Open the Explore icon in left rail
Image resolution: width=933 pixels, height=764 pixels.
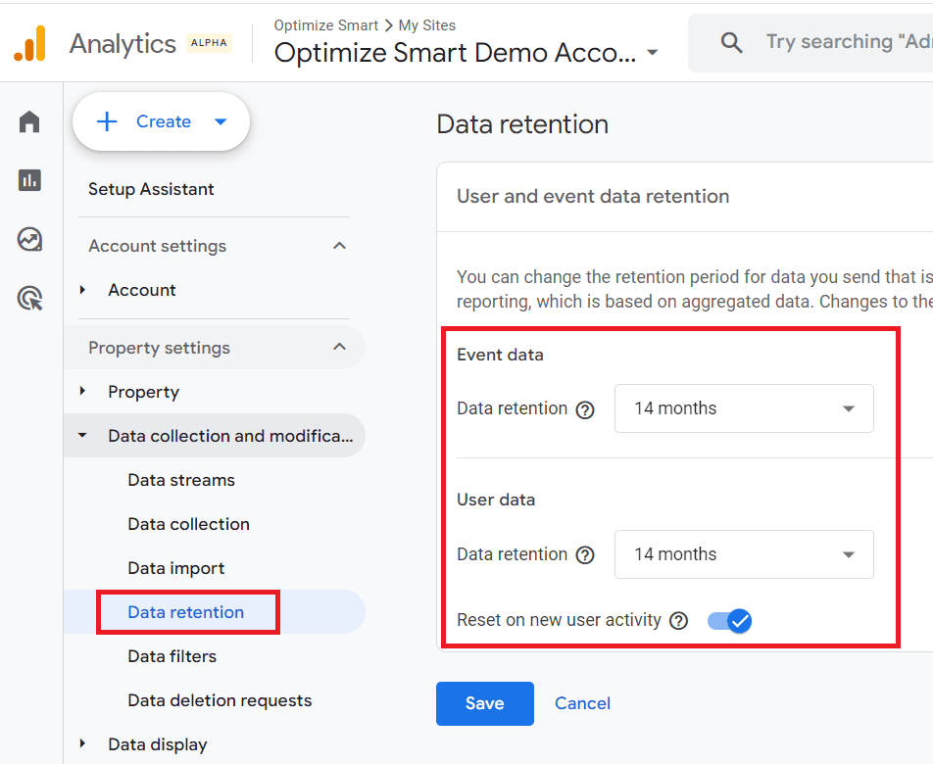pos(29,239)
